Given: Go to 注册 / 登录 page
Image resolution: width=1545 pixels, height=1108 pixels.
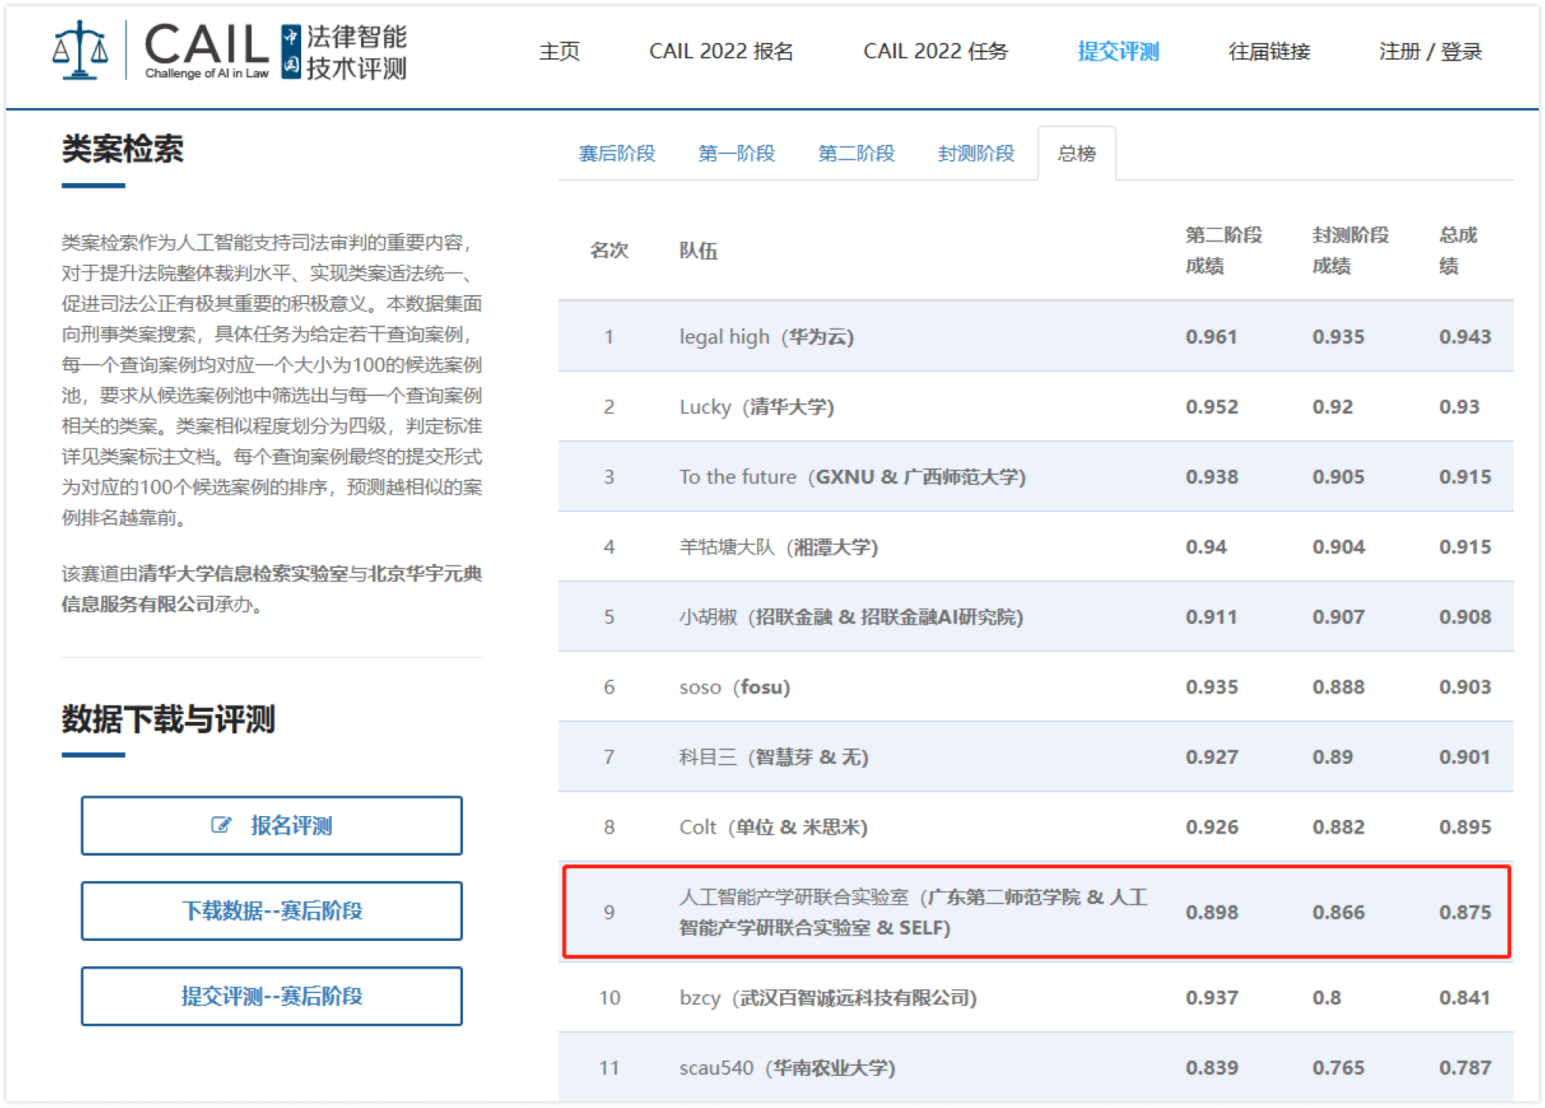Looking at the screenshot, I should 1430,51.
